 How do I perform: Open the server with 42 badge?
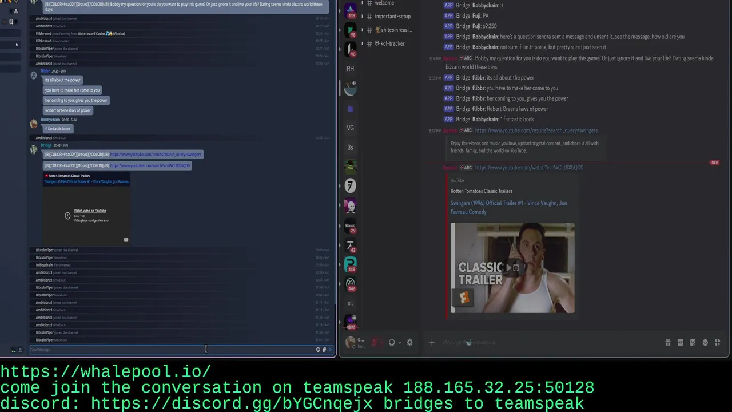350,246
